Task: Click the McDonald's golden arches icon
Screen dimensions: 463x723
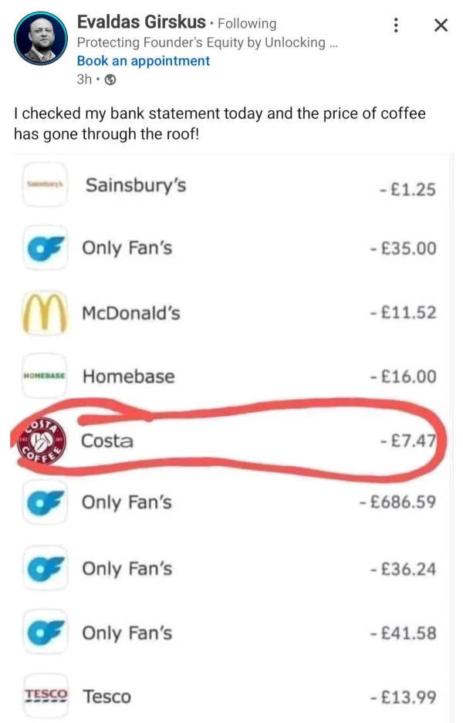Action: (45, 313)
